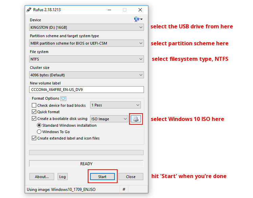253x198 pixels.
Task: Open the Device dropdown showing KINGSTON
Action: coord(86,27)
